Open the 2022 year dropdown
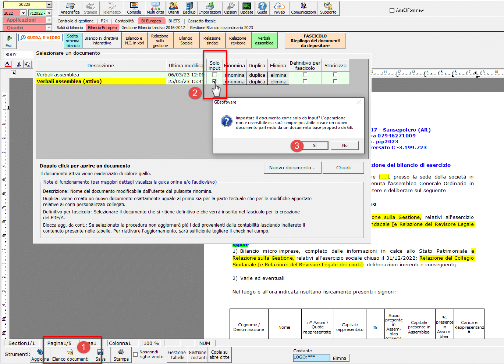The width and height of the screenshot is (504, 364). point(23,13)
